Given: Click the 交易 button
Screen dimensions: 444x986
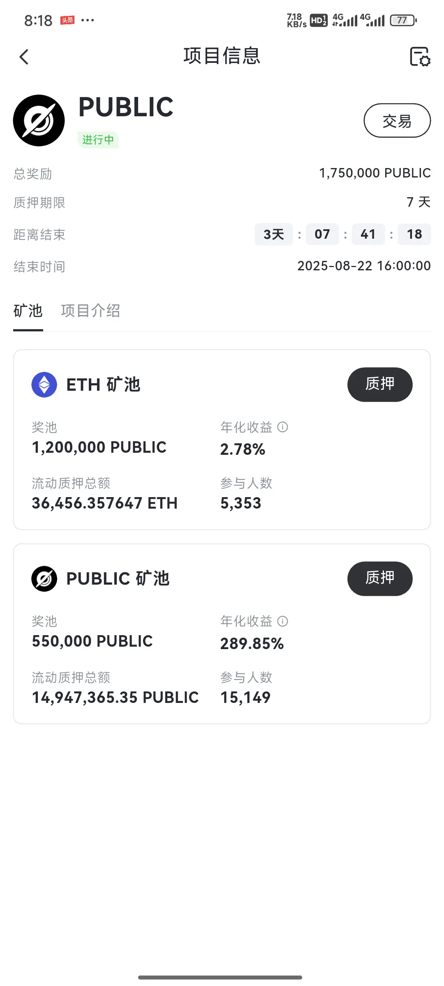Looking at the screenshot, I should (x=397, y=120).
